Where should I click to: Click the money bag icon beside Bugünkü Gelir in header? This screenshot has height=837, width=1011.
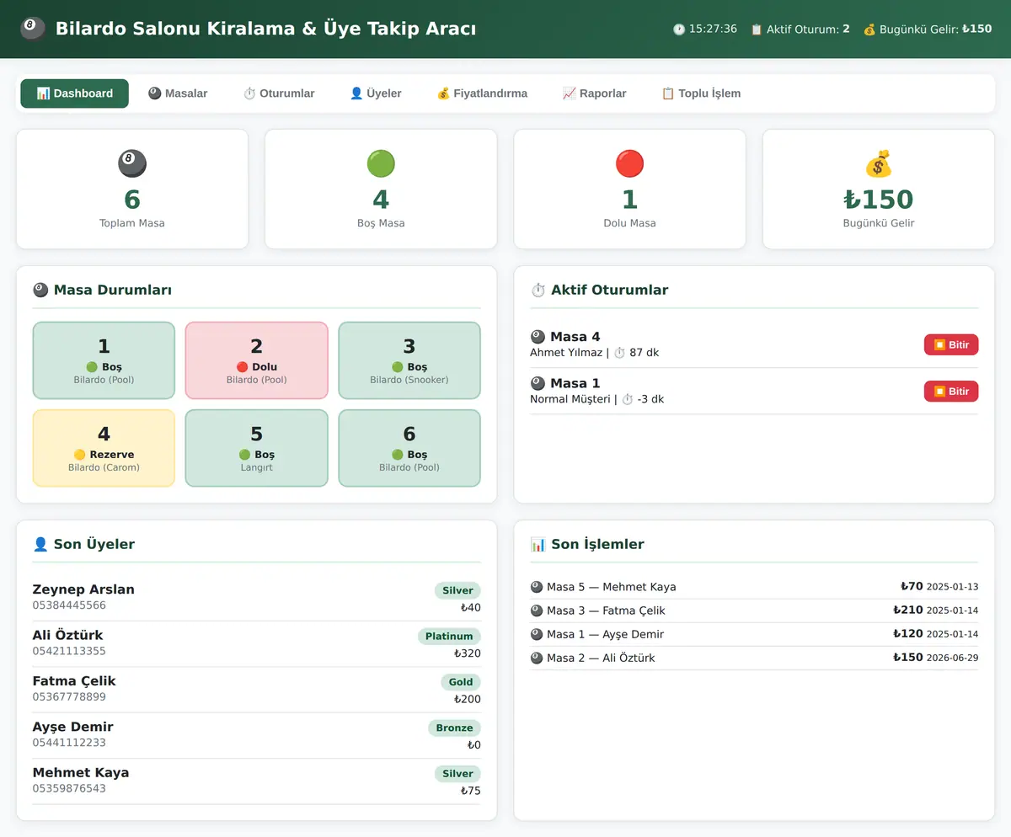[869, 29]
